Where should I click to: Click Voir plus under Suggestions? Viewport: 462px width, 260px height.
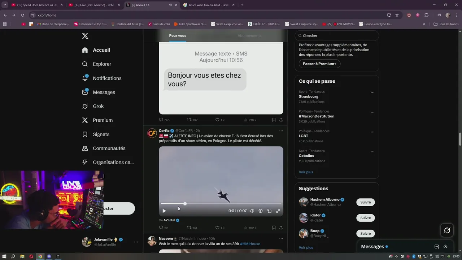coord(306,247)
